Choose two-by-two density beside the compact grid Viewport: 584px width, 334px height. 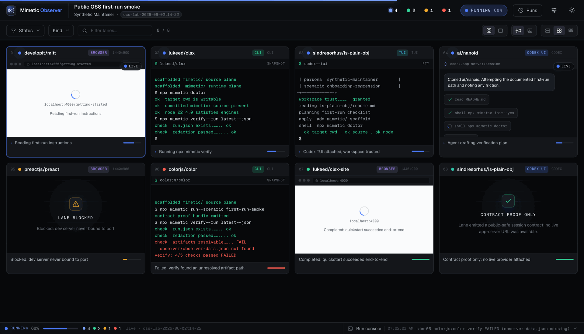[559, 30]
